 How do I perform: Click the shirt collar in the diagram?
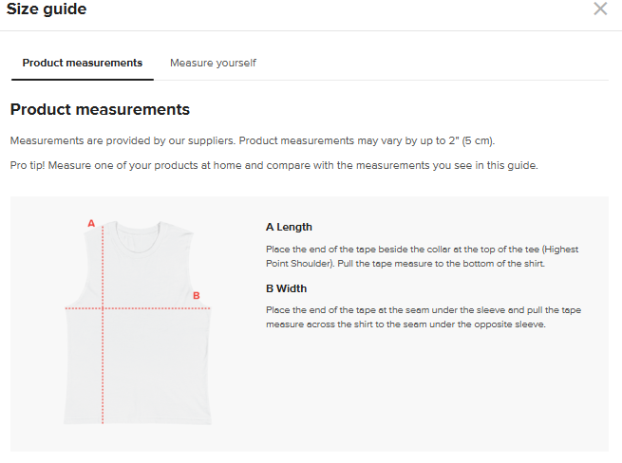pos(139,229)
